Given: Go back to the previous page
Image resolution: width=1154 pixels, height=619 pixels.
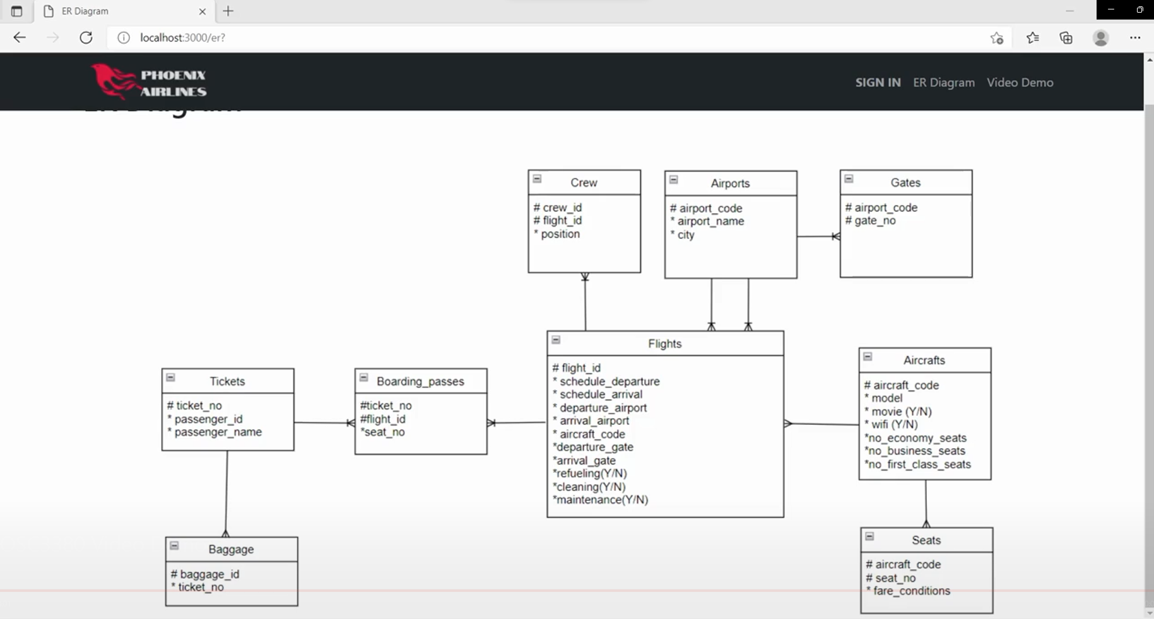Looking at the screenshot, I should (x=20, y=38).
